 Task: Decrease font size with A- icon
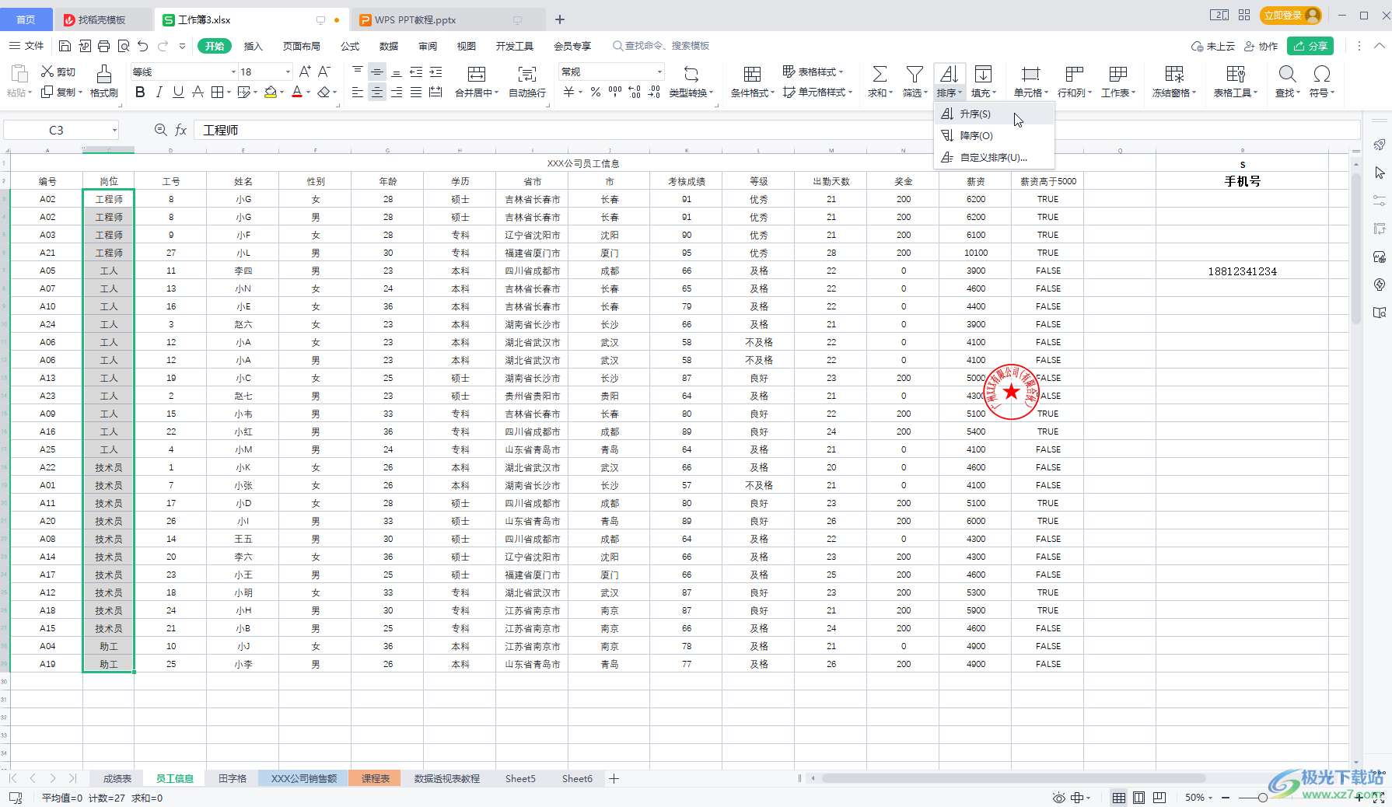pyautogui.click(x=324, y=72)
